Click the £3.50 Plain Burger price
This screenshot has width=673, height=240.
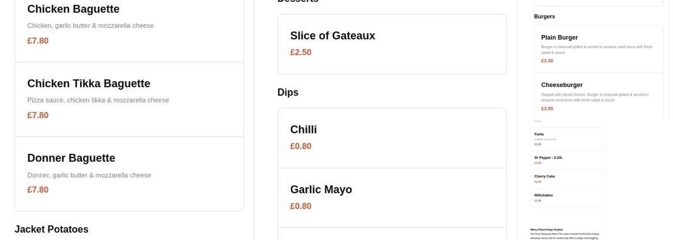[x=547, y=61]
